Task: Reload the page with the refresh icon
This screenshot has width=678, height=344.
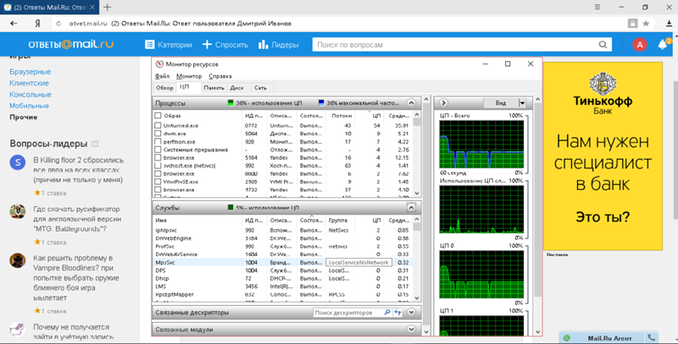Action: (58, 24)
